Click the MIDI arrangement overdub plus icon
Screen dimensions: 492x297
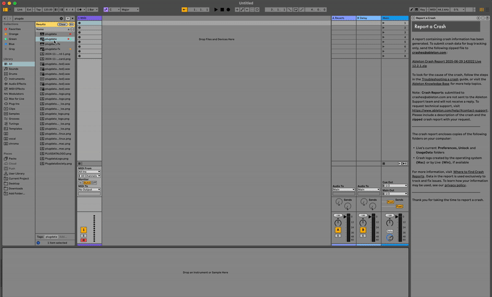[237, 10]
